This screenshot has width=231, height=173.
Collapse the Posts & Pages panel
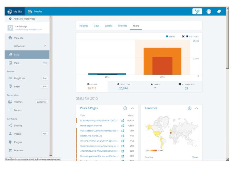click(x=132, y=108)
